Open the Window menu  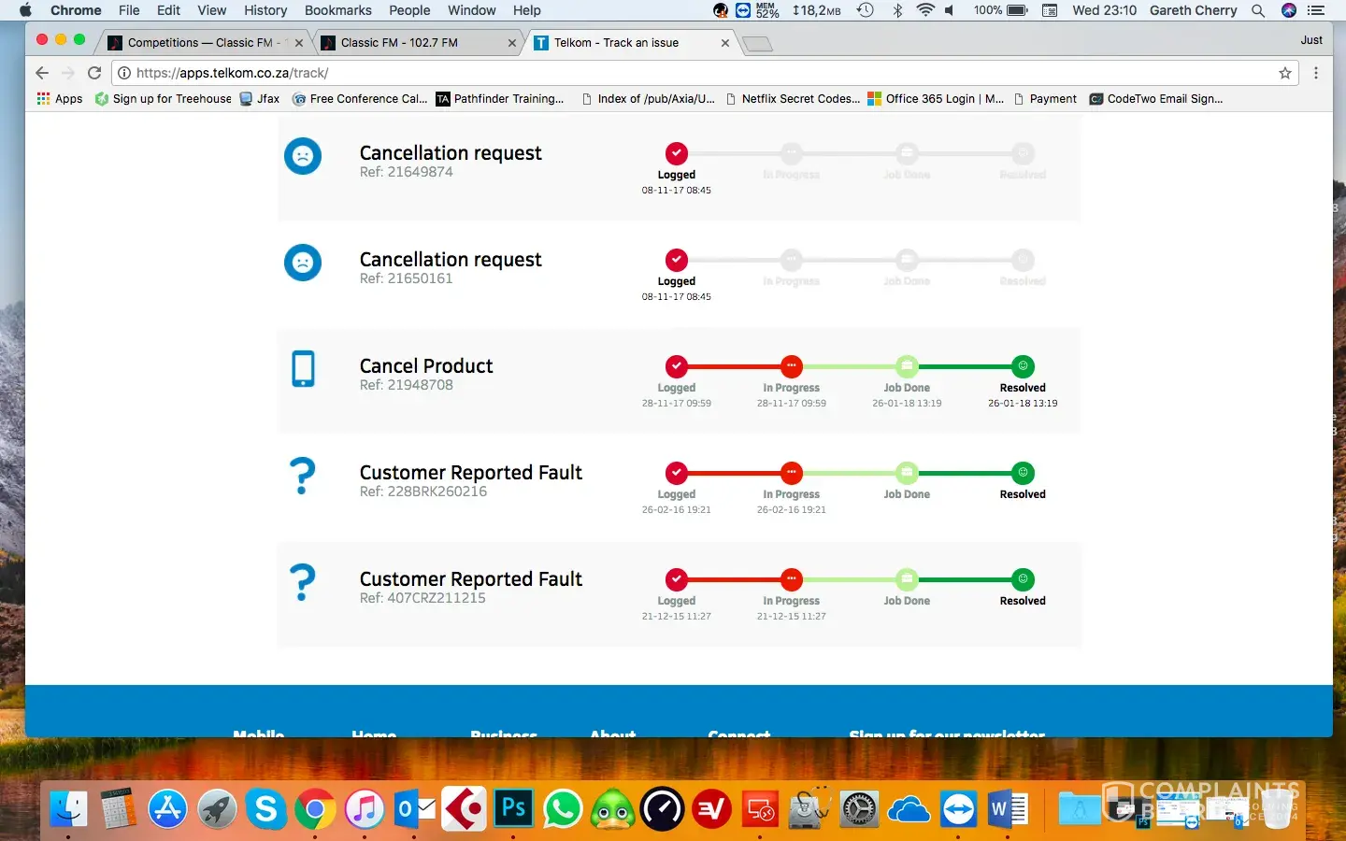(471, 10)
